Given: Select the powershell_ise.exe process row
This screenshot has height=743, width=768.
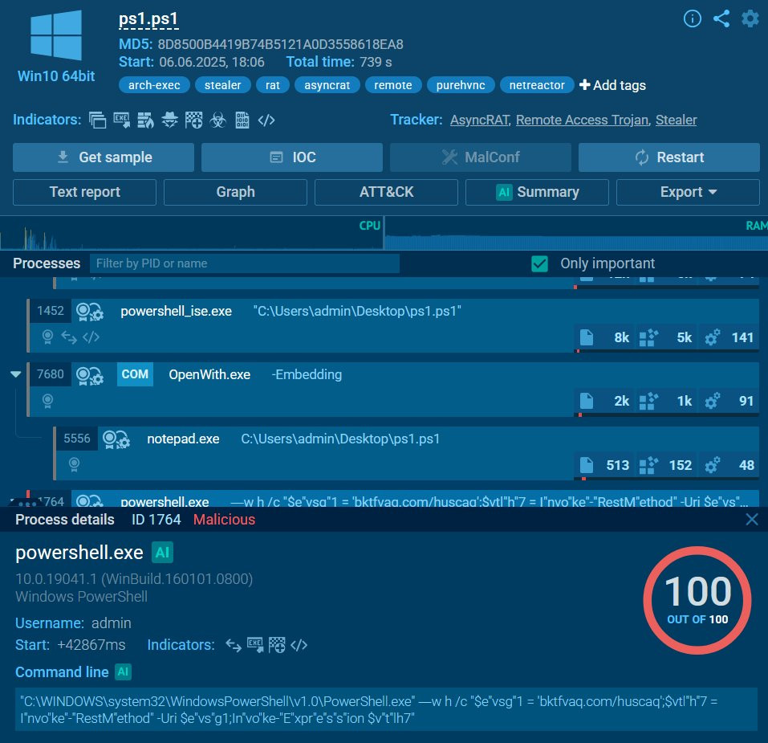Looking at the screenshot, I should pos(392,325).
